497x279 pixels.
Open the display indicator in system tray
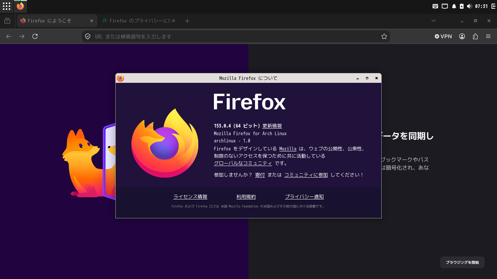(x=445, y=6)
